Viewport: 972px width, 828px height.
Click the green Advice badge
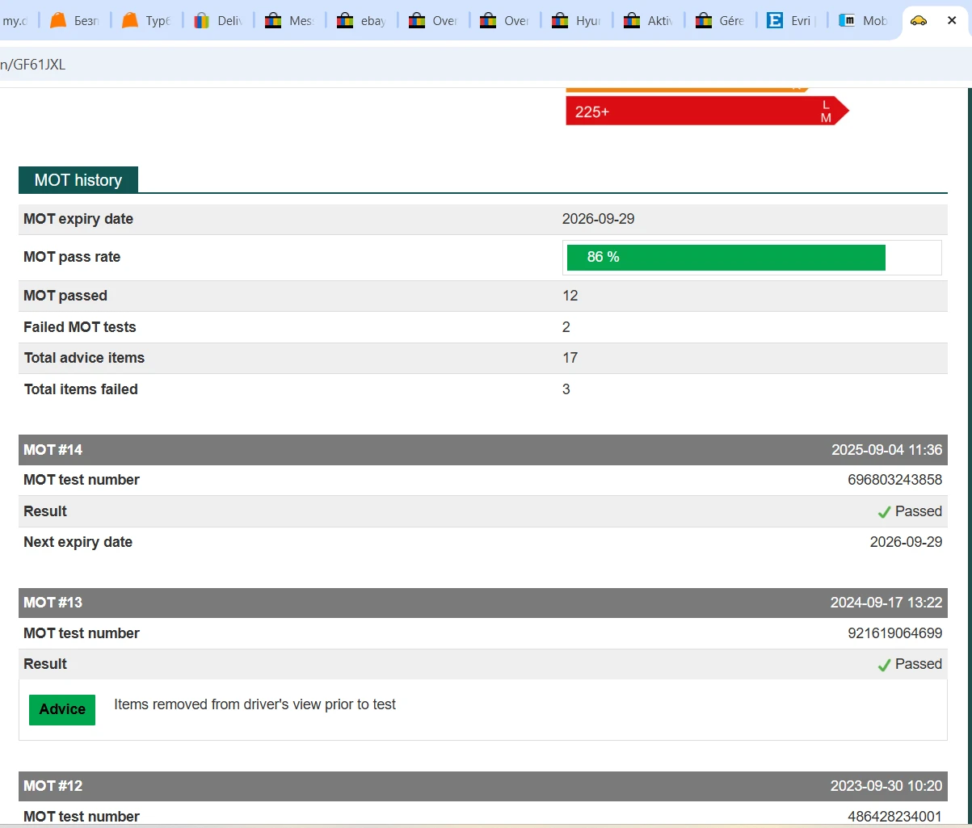[62, 709]
